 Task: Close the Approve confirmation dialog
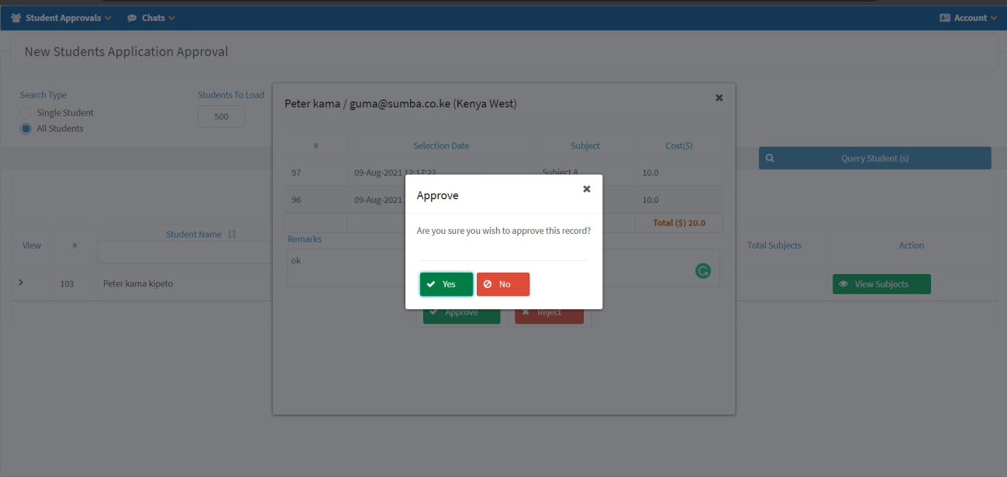click(x=586, y=189)
